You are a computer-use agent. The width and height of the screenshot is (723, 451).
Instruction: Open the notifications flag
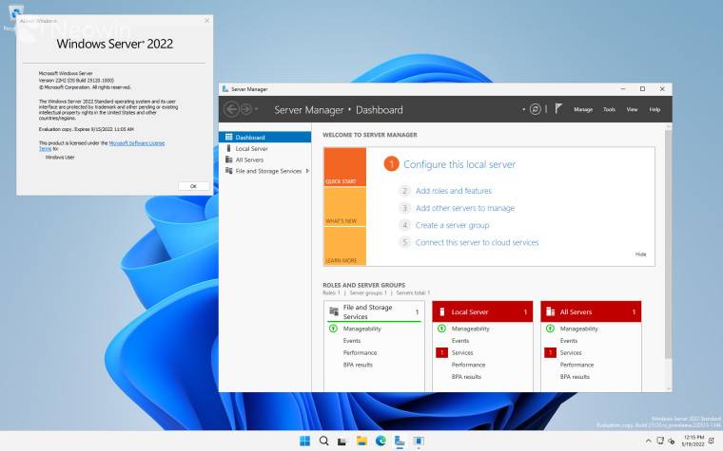(x=558, y=109)
